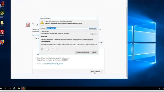Toggle Permanently store this exception checkbox
The height and width of the screenshot is (92, 164).
coord(42,49)
